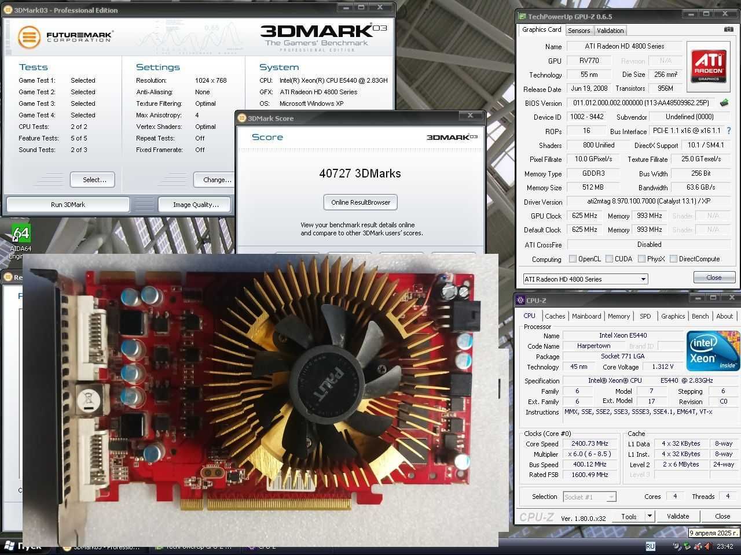The height and width of the screenshot is (555, 741).
Task: Click the BIOS Version value field
Action: click(641, 103)
